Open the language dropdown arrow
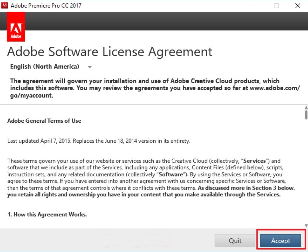This screenshot has height=252, width=308. 89,67
